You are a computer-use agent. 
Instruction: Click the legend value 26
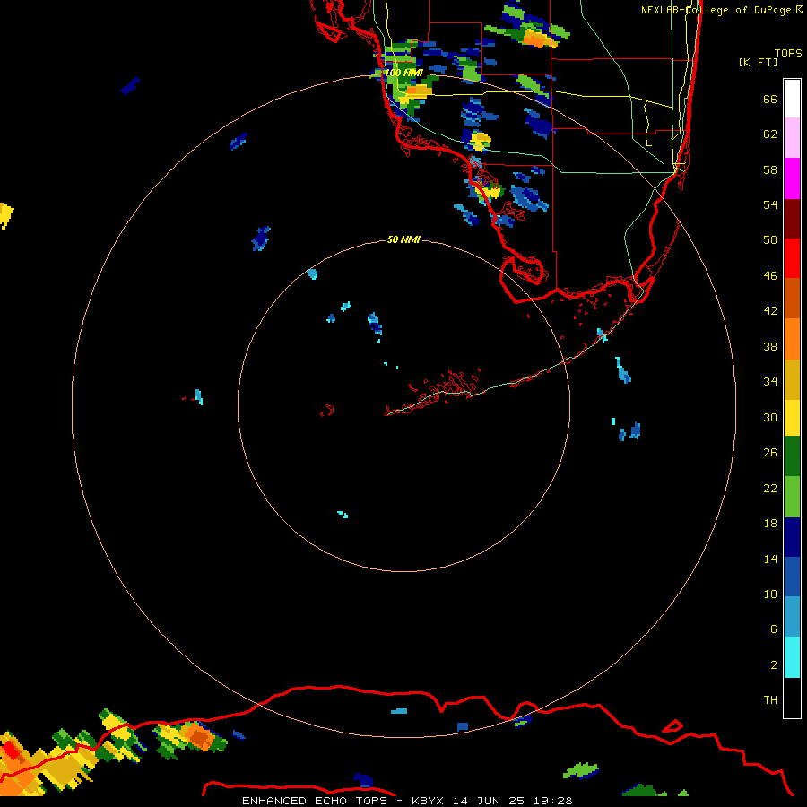point(770,453)
